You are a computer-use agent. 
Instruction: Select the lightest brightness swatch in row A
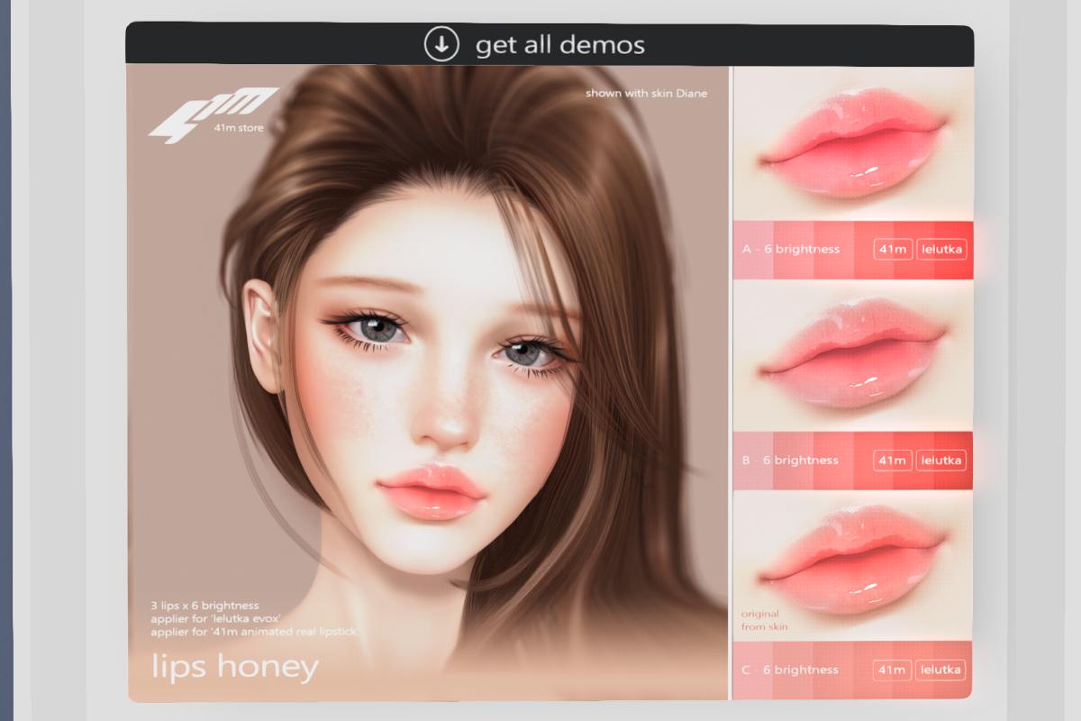[x=751, y=249]
